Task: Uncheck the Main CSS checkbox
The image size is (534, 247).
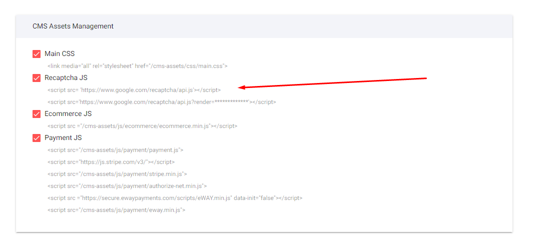Action: tap(37, 54)
